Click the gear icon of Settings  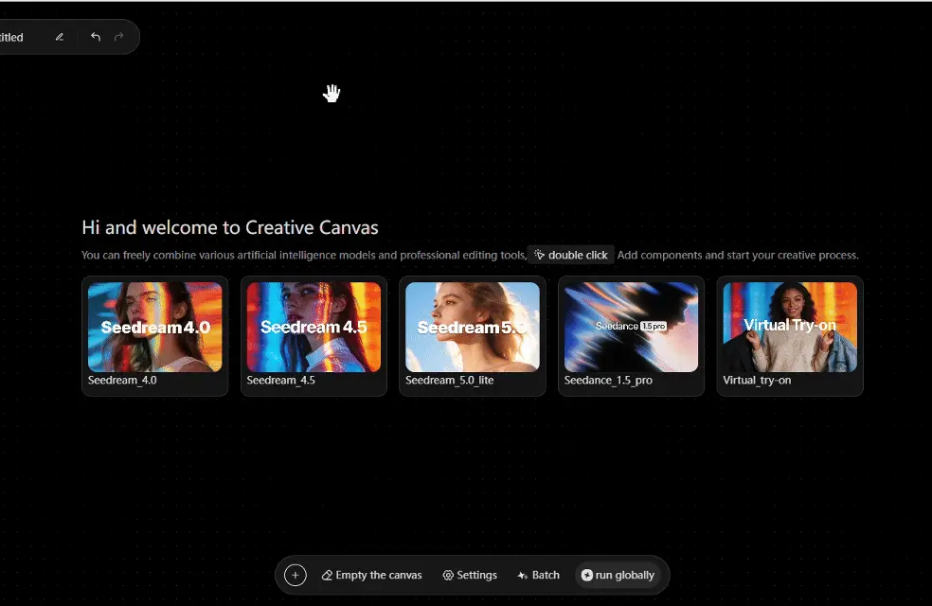[x=448, y=575]
